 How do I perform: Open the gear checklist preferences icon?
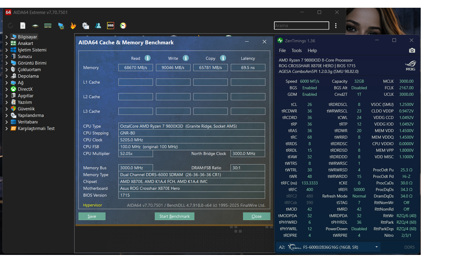pos(86,26)
